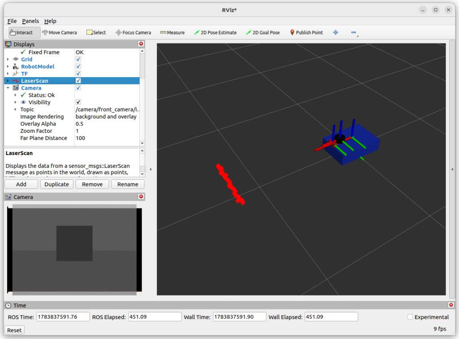Toggle the Visibility checkbox
This screenshot has width=459, height=339.
click(x=78, y=102)
